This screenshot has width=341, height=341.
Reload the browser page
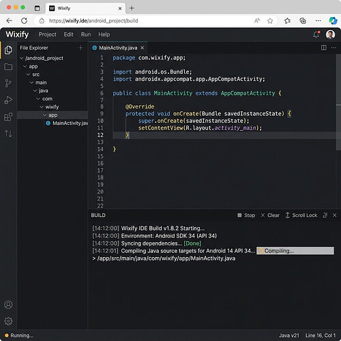(24, 20)
